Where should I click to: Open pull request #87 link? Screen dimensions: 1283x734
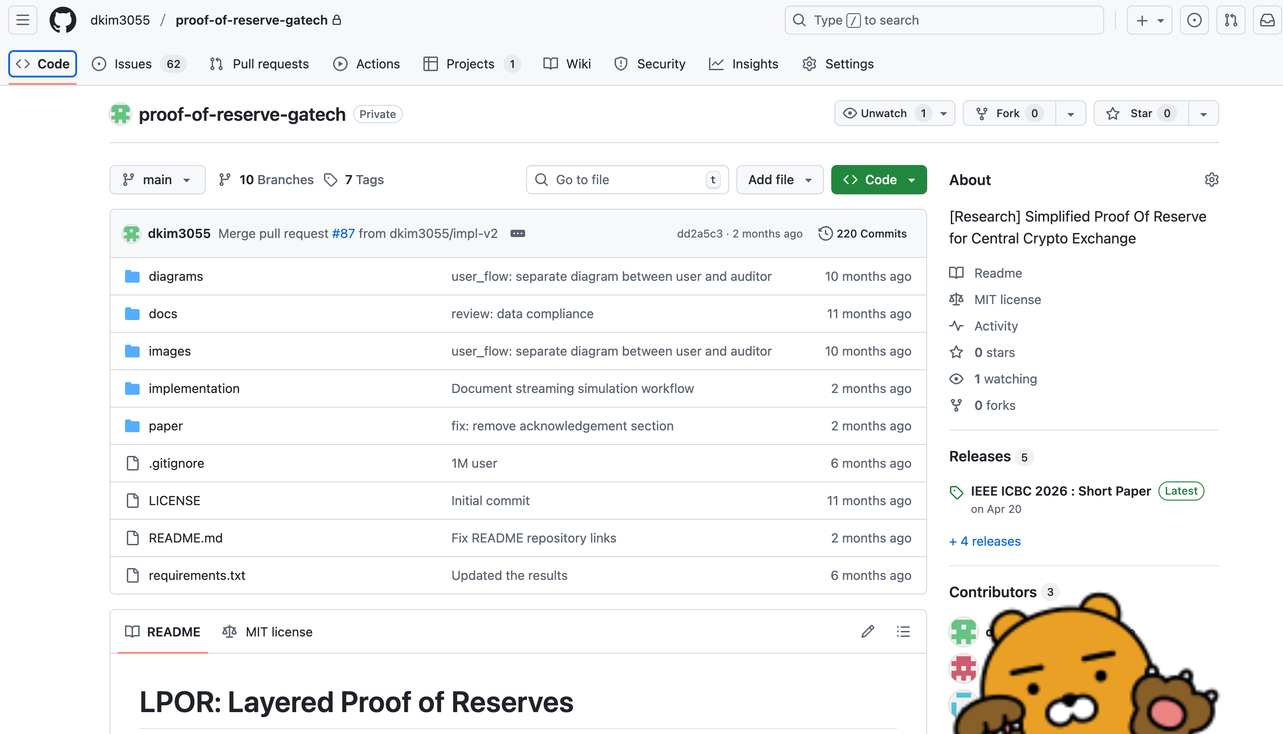point(343,233)
